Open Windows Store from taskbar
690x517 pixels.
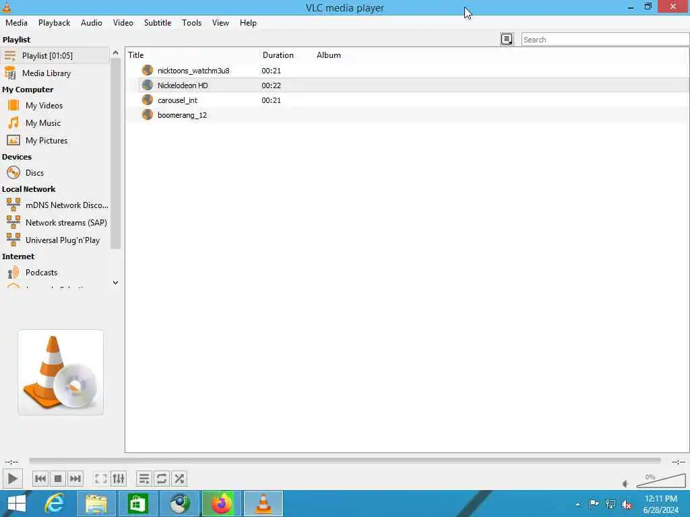coord(137,504)
